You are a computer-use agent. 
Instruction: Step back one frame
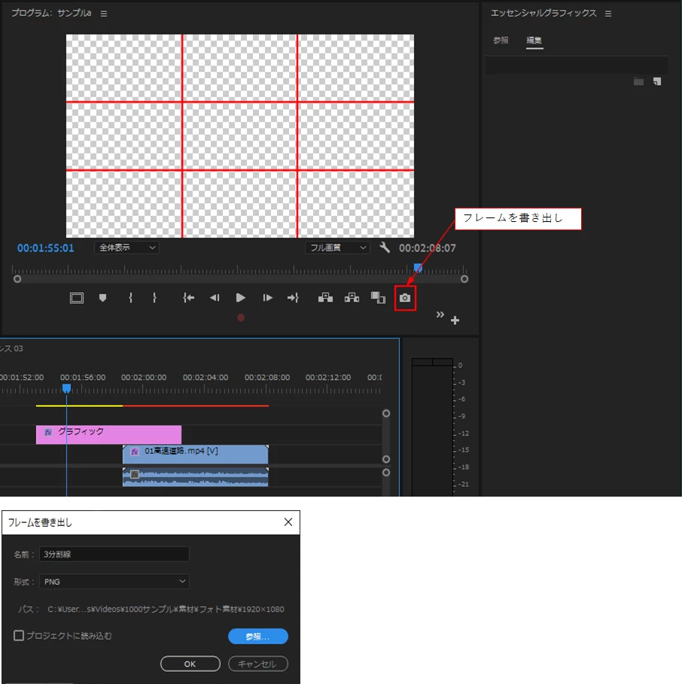pos(215,298)
